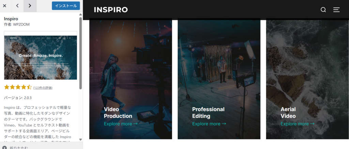Click the INSPIRO site logo
349x149 pixels.
[111, 10]
